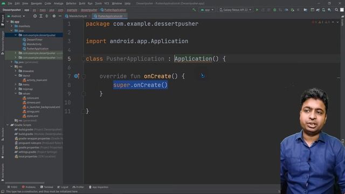Expand the drawable folder
The width and height of the screenshot is (345, 194).
click(x=16, y=71)
